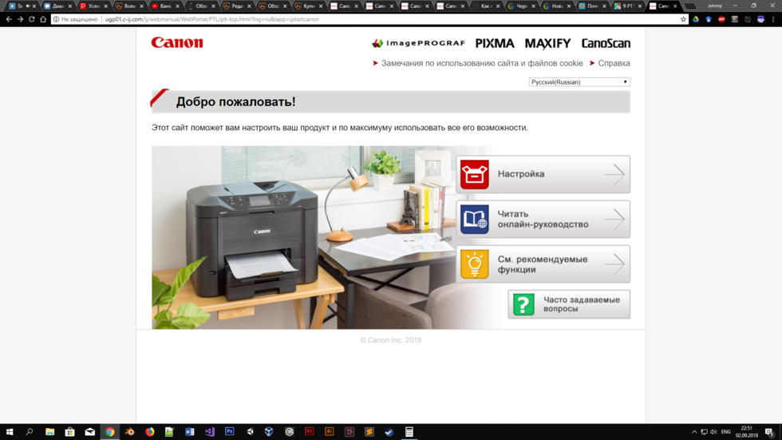Viewport: 782px width, 440px height.
Task: Switch to the YouTube tab
Action: (x=162, y=6)
